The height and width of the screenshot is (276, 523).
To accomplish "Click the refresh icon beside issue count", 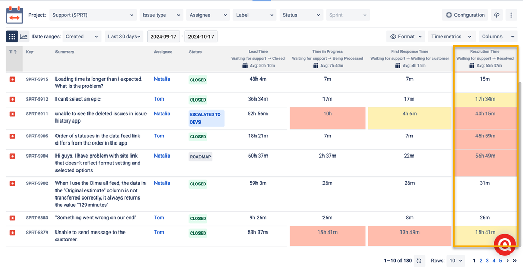I will 418,261.
